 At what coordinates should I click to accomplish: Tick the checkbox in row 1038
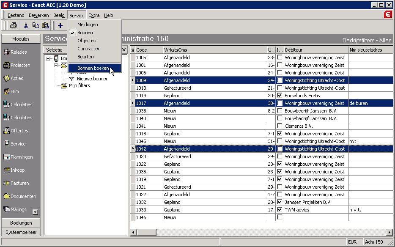(x=280, y=111)
